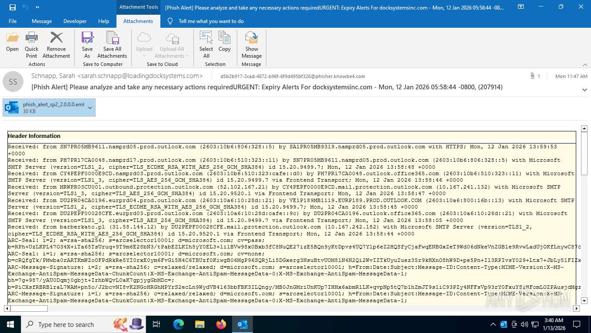
Task: Save All Attachments to computer
Action: pyautogui.click(x=112, y=45)
